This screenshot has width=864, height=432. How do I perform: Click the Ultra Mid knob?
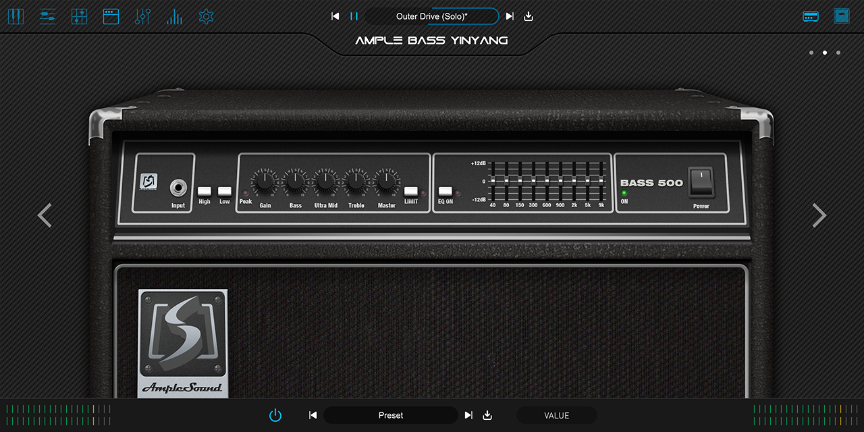(325, 181)
